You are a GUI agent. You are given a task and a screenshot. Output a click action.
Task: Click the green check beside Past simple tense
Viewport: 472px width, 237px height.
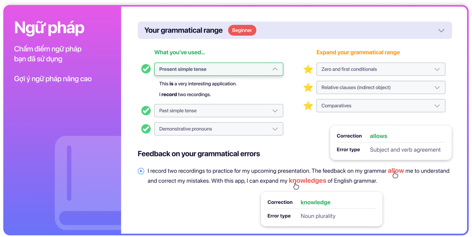pos(146,110)
